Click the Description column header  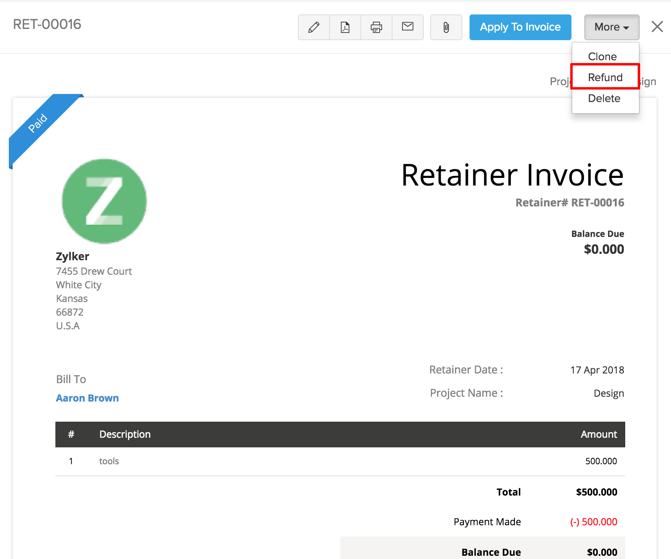click(125, 434)
